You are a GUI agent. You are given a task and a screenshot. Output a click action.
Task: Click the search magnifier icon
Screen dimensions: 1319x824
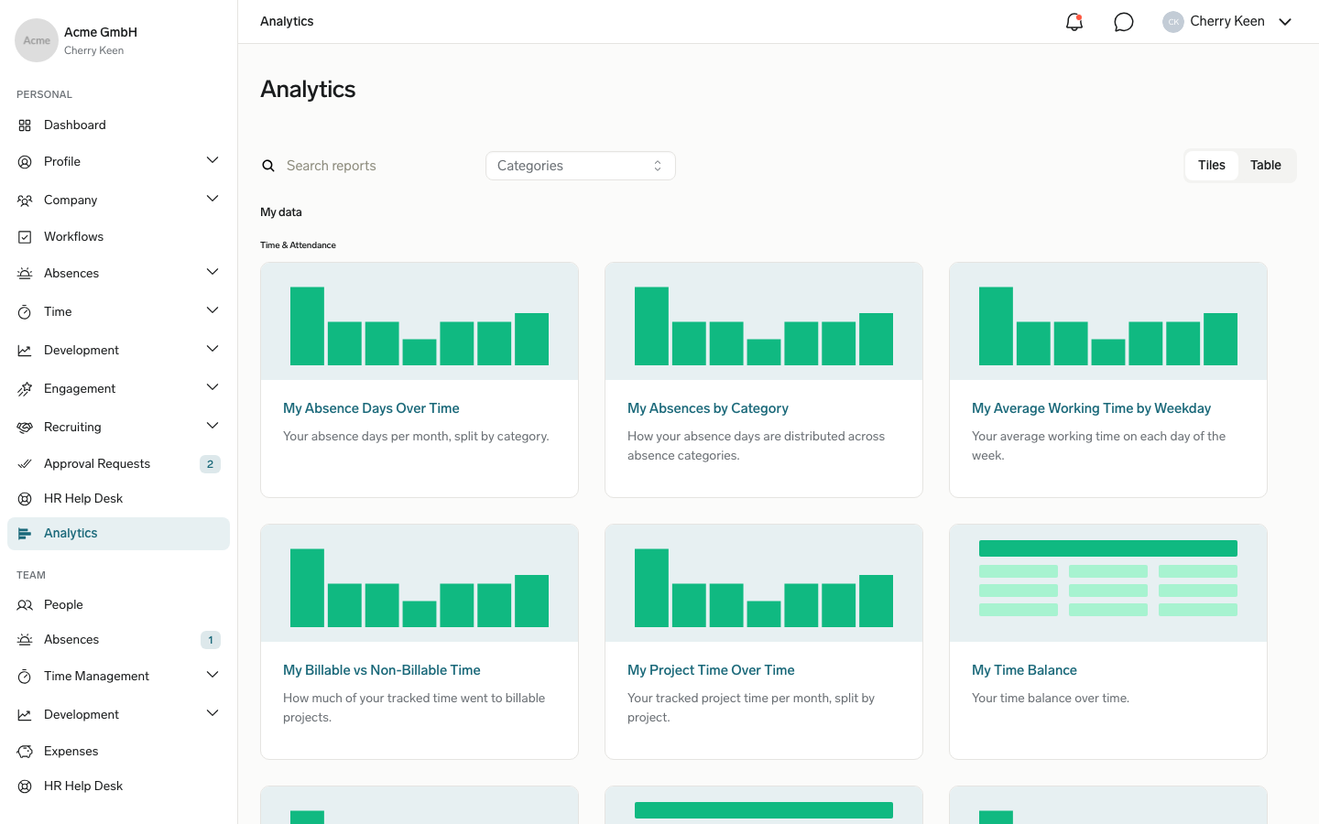coord(268,166)
